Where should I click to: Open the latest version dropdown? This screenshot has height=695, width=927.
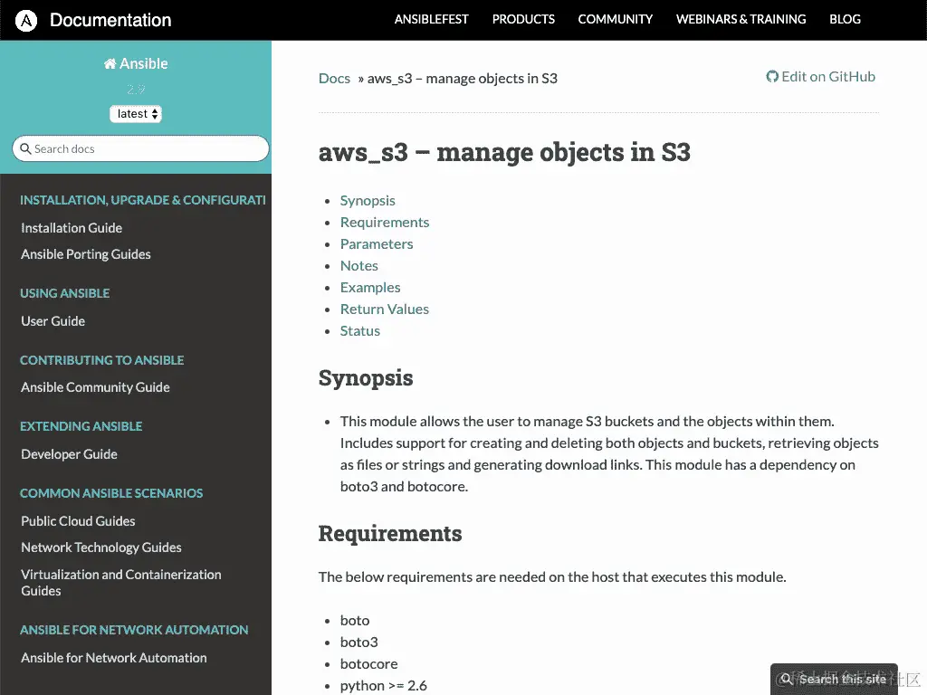136,113
